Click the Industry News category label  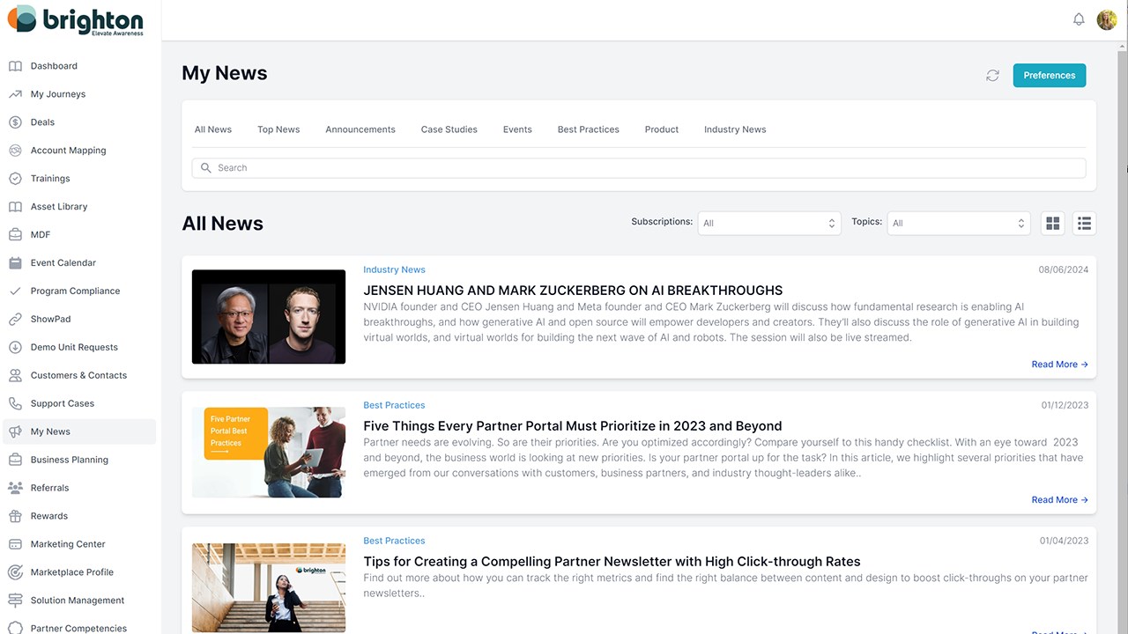[394, 270]
